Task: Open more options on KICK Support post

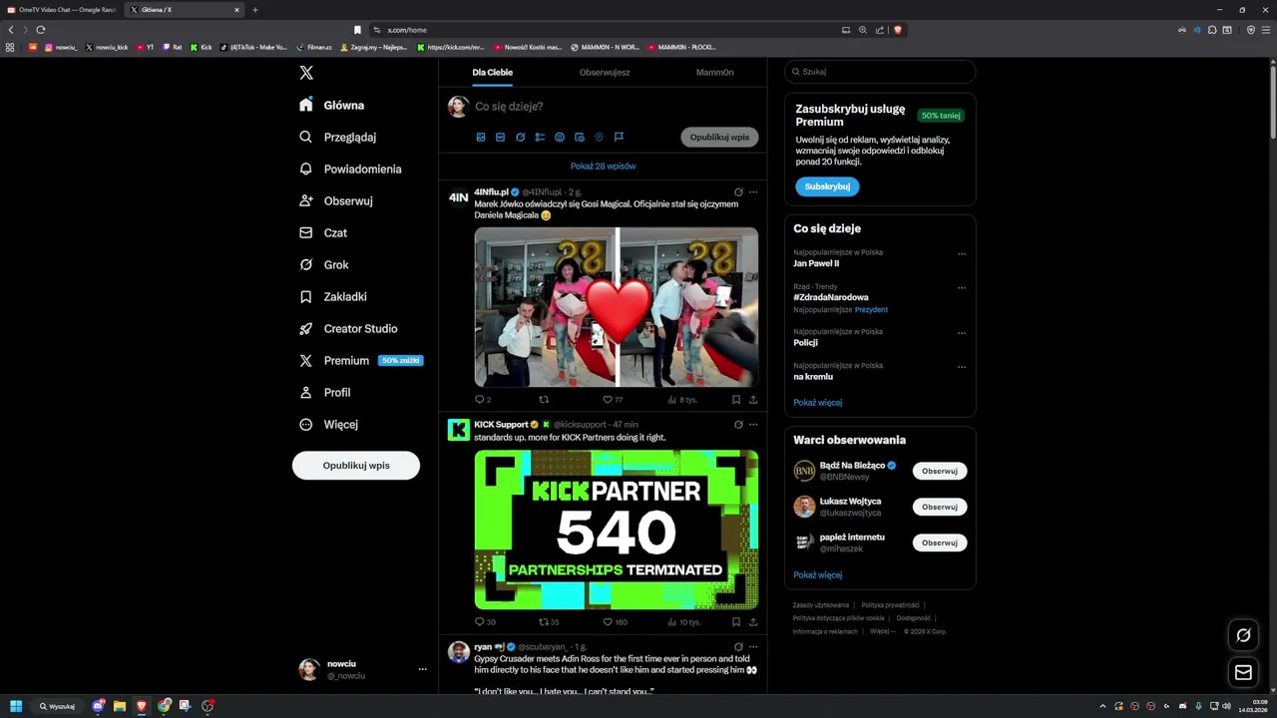Action: [753, 424]
